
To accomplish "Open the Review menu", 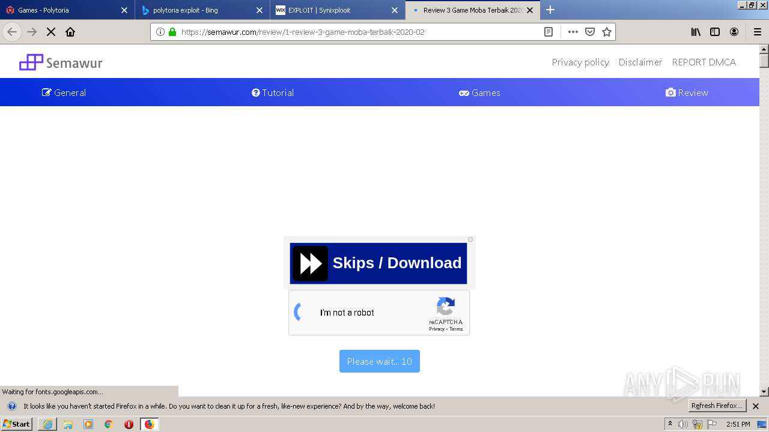I will point(687,92).
